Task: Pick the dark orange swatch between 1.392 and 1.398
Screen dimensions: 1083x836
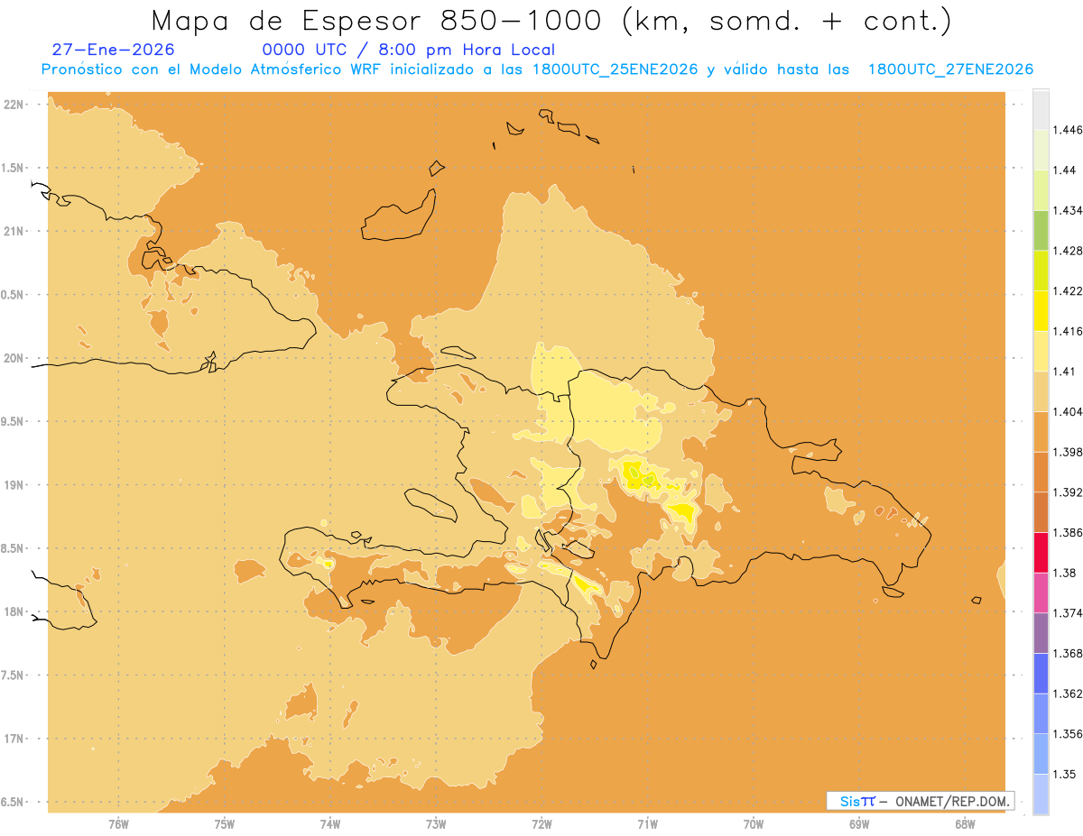Action: (1041, 472)
